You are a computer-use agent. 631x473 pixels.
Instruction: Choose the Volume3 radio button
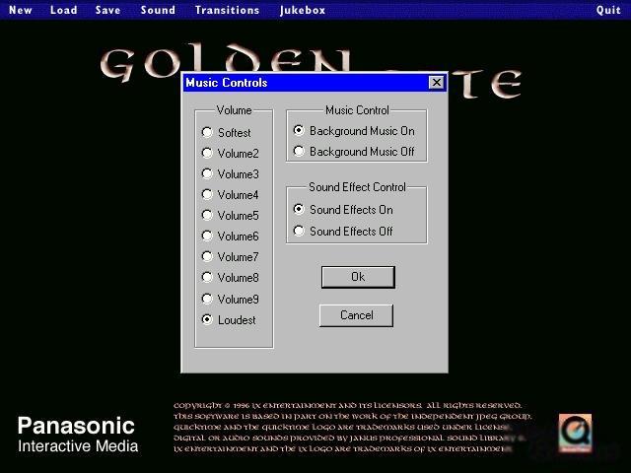pos(207,173)
